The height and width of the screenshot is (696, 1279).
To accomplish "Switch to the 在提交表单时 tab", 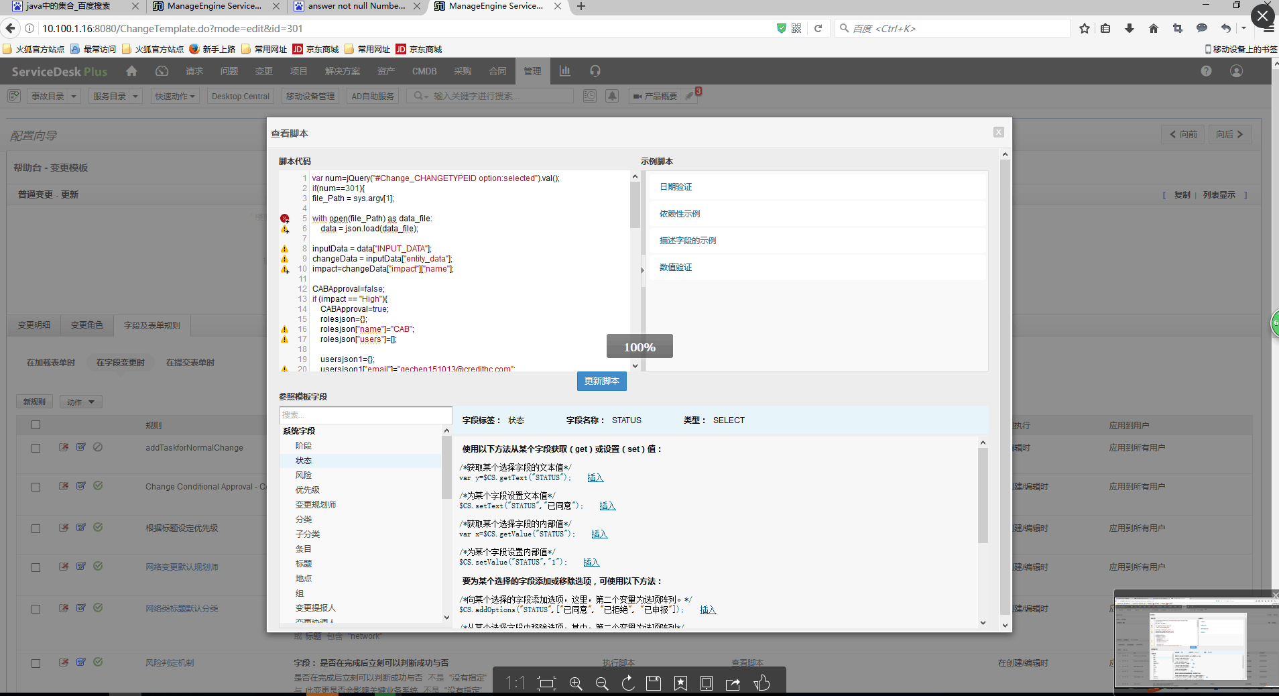I will [x=190, y=363].
